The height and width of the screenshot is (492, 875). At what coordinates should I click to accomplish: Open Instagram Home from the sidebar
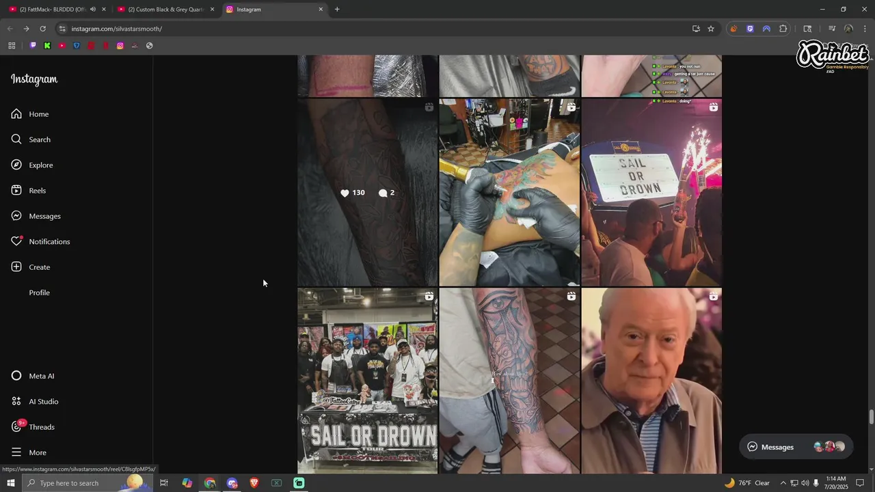(30, 114)
